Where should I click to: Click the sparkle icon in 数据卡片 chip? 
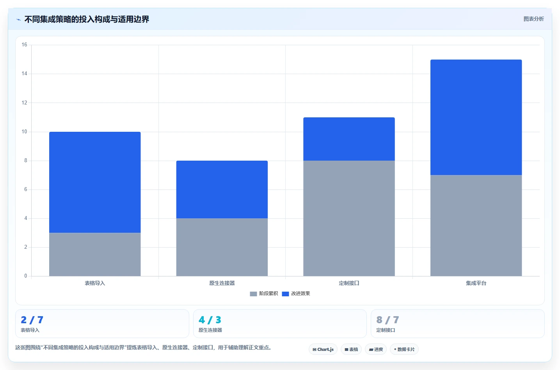tap(395, 349)
